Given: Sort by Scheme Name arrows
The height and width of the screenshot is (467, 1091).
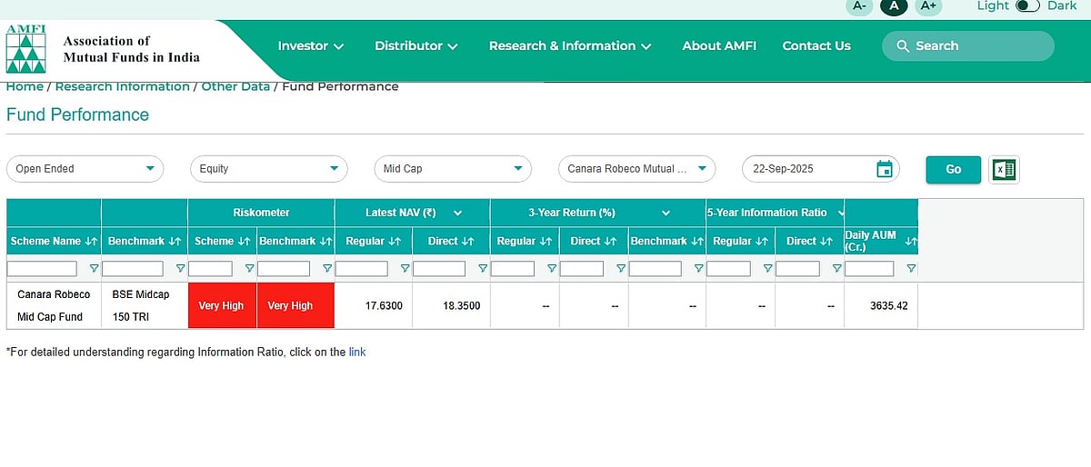Looking at the screenshot, I should [91, 242].
